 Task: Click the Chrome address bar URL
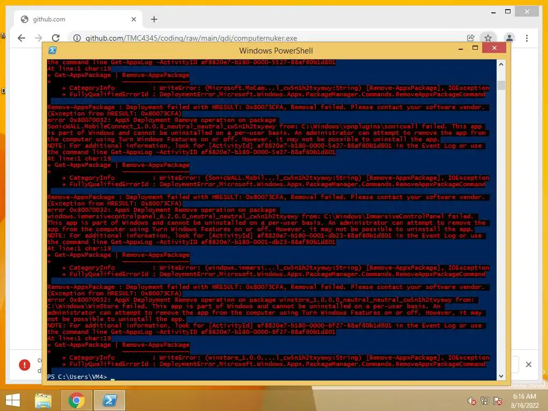coord(191,38)
